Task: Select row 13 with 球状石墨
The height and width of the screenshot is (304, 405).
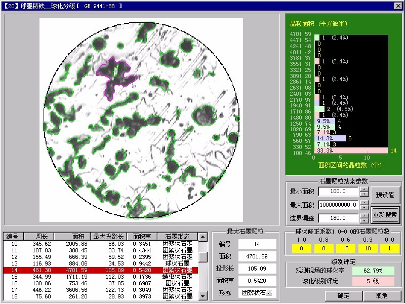Action: tap(101, 263)
